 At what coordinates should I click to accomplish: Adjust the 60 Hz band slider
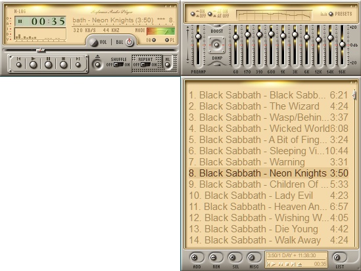pyautogui.click(x=235, y=45)
